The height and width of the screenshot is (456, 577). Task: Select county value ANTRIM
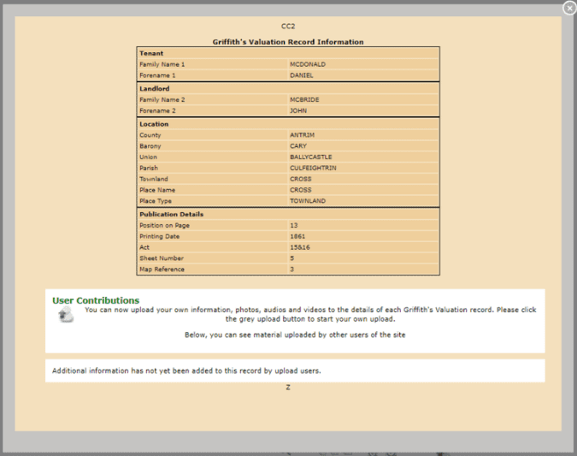tap(302, 135)
